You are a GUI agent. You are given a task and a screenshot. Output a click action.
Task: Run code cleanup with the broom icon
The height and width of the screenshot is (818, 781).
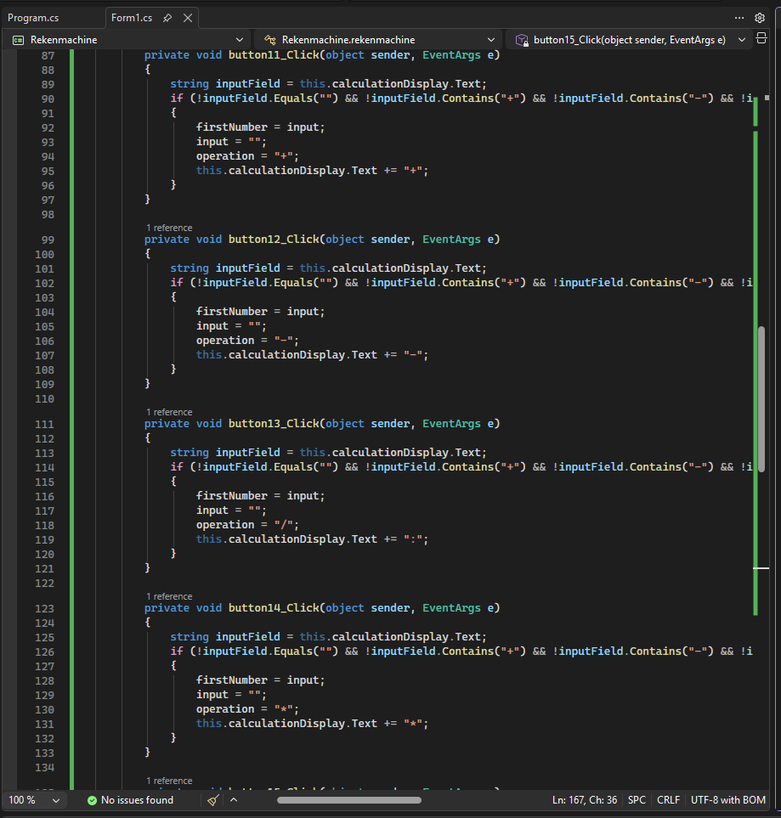213,800
